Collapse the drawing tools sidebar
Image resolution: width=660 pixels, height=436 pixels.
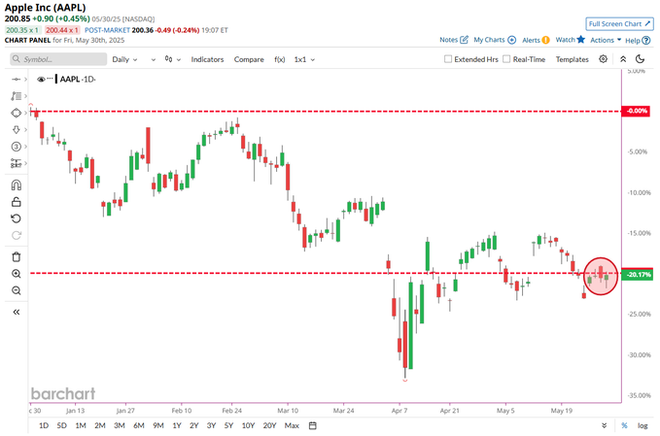[x=16, y=312]
